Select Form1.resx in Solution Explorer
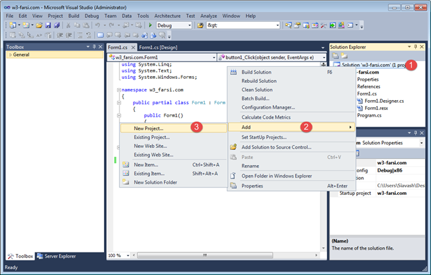This screenshot has height=275, width=431. pos(376,108)
